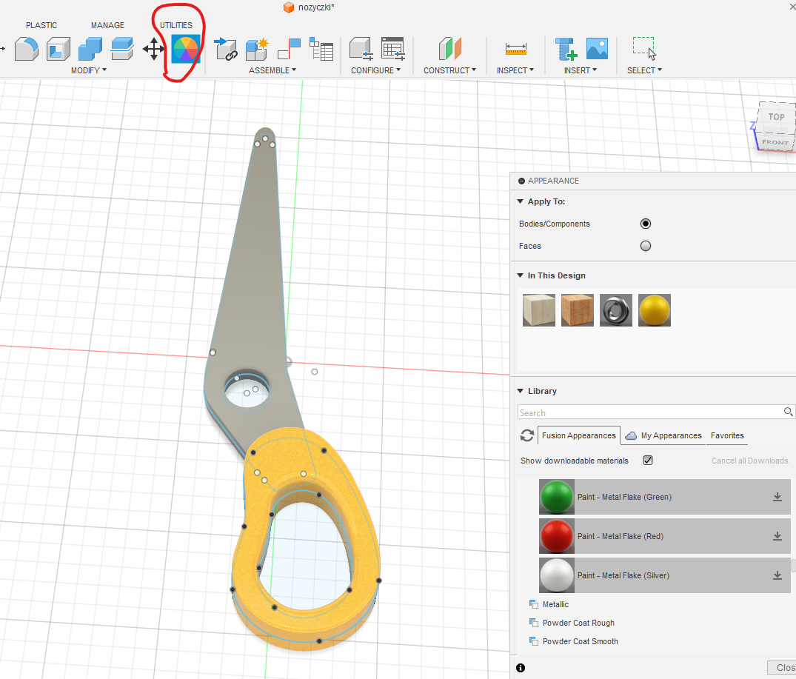Open the UTILITIES ribbon tab

(176, 25)
